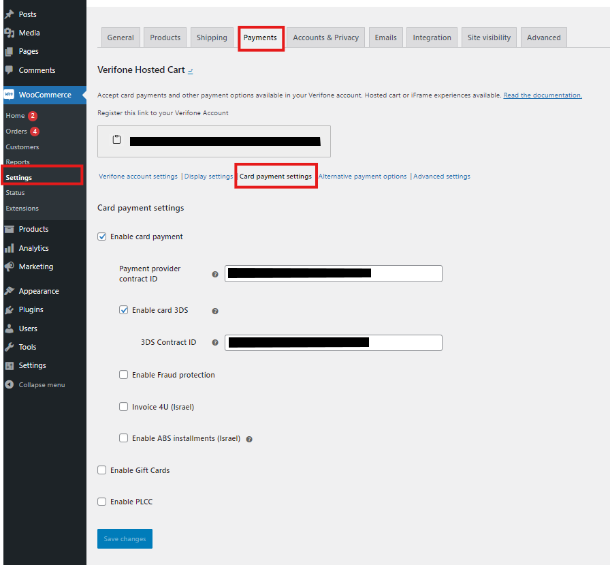The width and height of the screenshot is (610, 565).
Task: Click the Marketing megaphone icon
Action: point(10,266)
